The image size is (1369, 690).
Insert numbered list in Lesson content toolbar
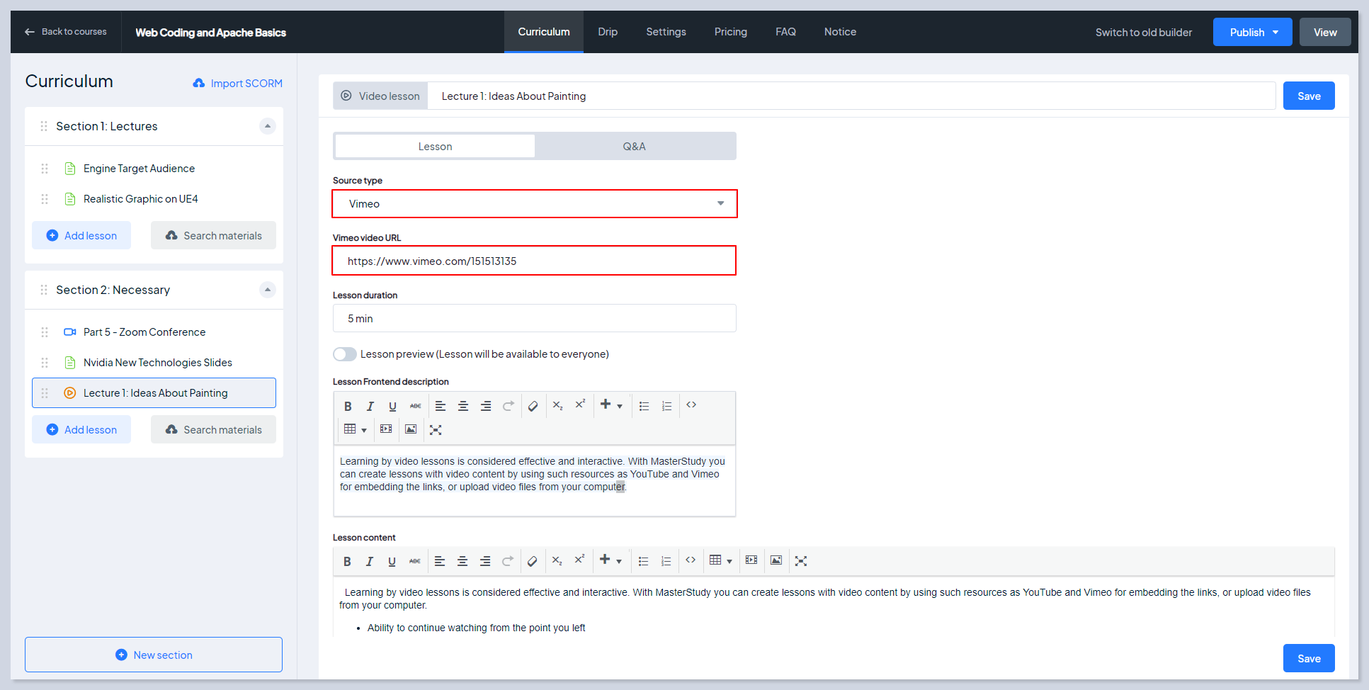click(666, 561)
